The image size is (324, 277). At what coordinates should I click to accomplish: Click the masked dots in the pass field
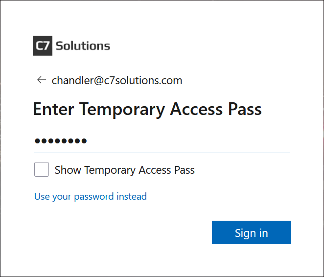[x=61, y=141]
